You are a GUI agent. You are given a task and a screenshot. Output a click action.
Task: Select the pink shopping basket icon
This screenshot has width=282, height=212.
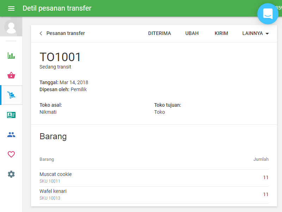pos(11,75)
